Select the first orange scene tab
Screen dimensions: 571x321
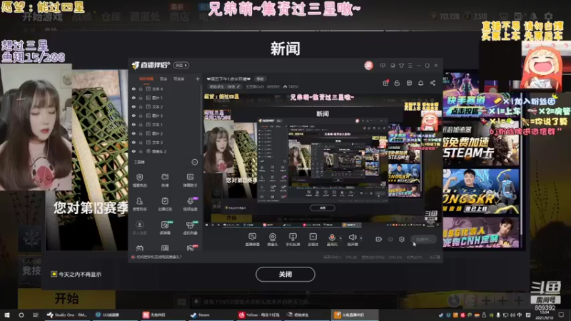coord(146,78)
